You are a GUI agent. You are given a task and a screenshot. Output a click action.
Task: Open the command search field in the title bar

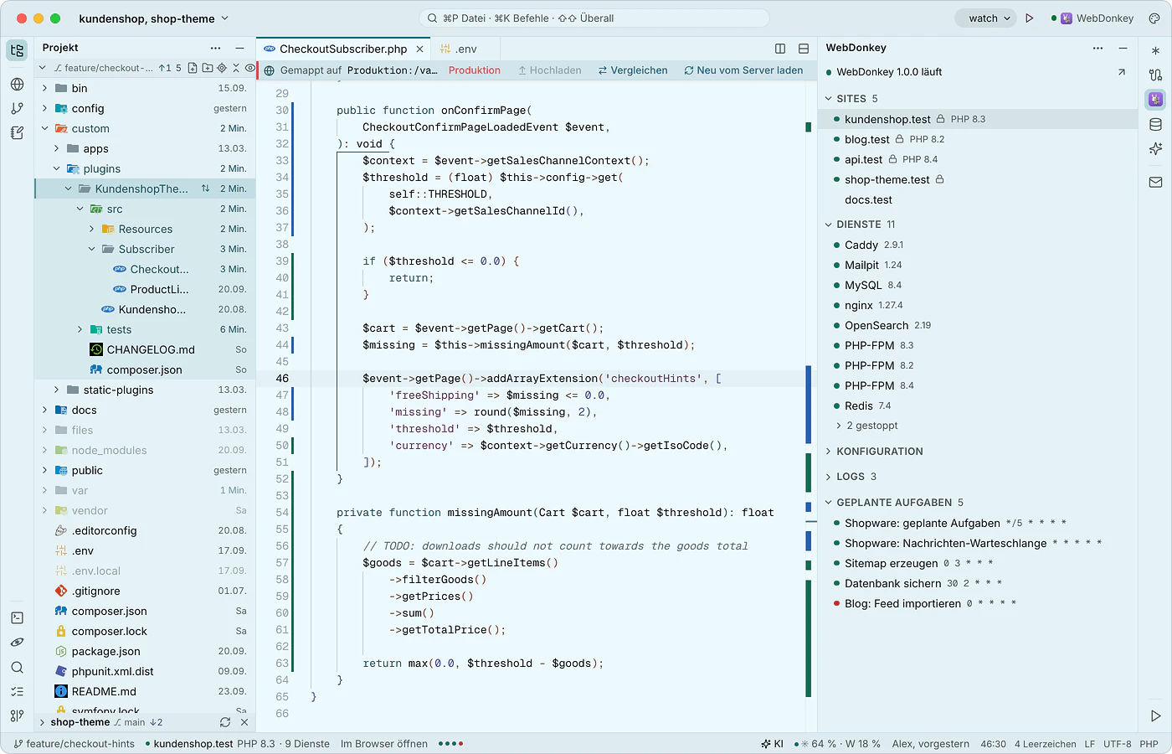(594, 18)
